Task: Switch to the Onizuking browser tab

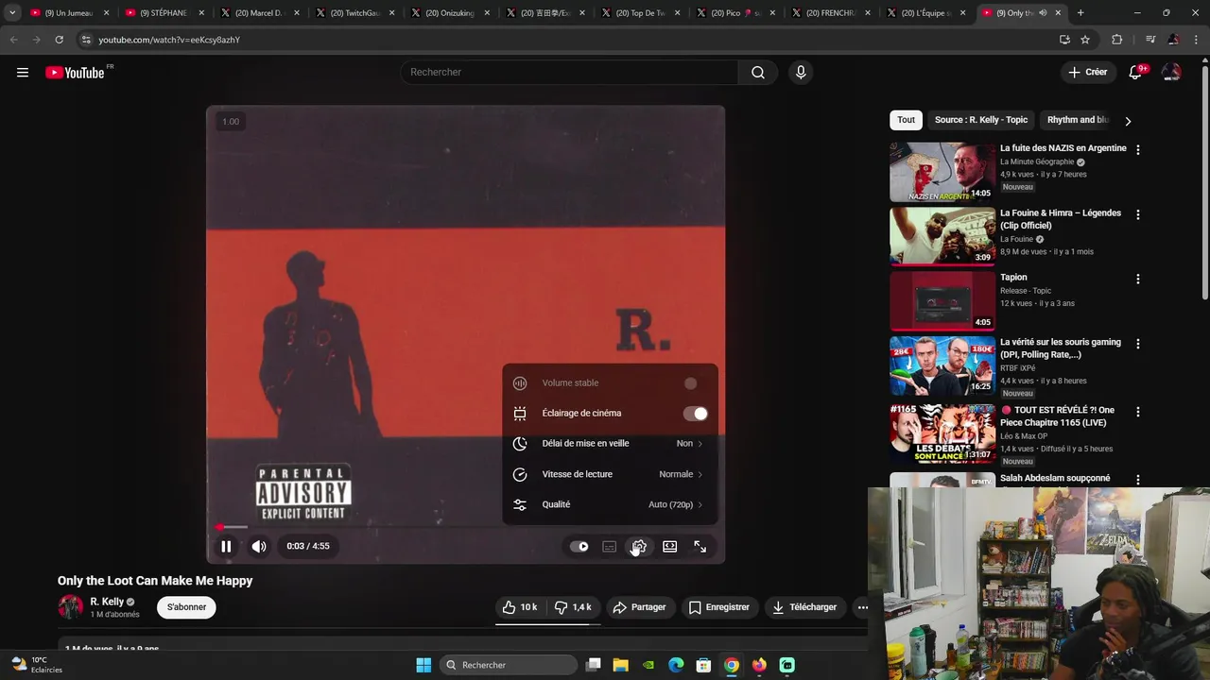Action: tap(448, 13)
